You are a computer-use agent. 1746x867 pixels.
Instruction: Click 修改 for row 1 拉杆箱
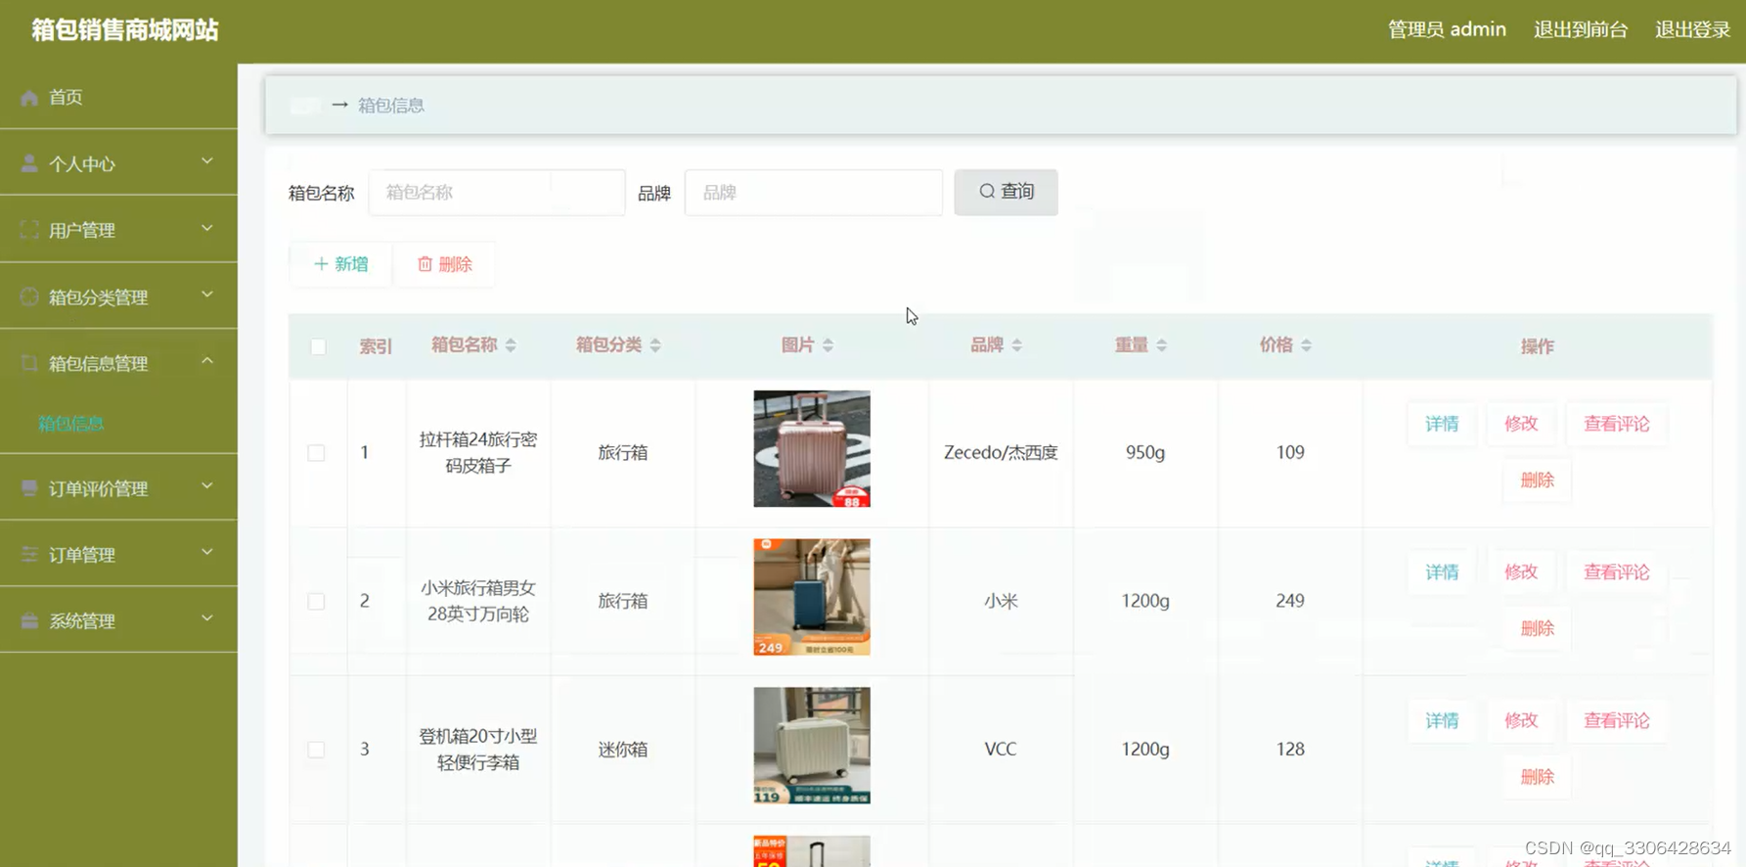[x=1521, y=424]
